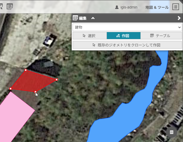Click the right vertex of red polygon
Screen dimensions: 183x142
coord(57,80)
